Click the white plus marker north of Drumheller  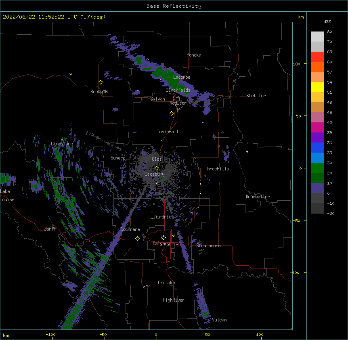coord(247,151)
